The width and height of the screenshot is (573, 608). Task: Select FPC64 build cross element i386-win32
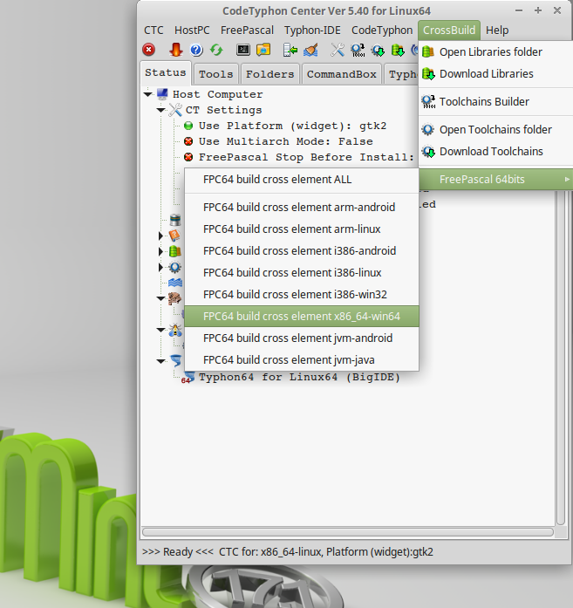tap(302, 294)
